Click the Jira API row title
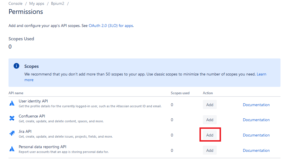 click(x=25, y=131)
